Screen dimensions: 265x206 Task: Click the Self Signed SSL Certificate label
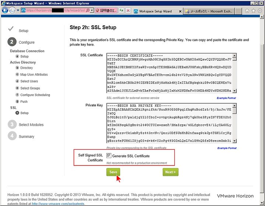coord(91,157)
